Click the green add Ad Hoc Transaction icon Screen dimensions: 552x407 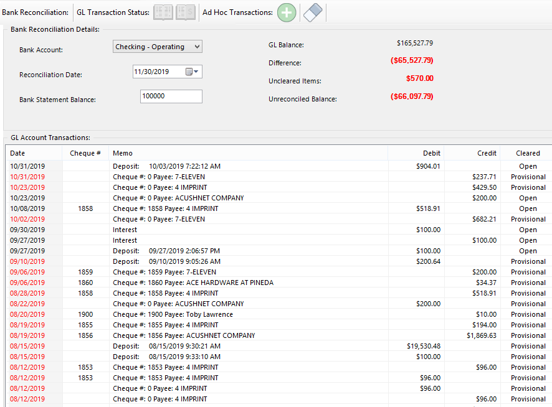287,12
